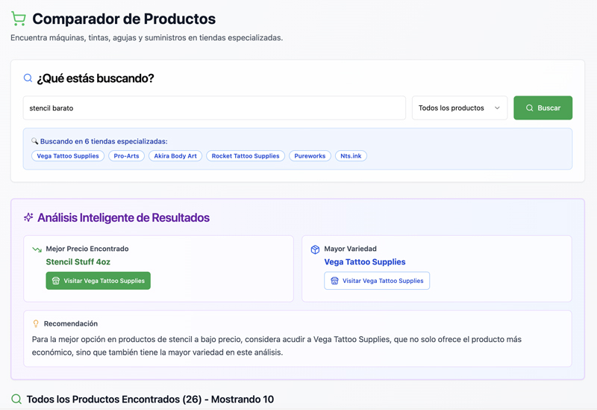Open the 'Stencil Stuff 4oz' product link

pos(78,262)
